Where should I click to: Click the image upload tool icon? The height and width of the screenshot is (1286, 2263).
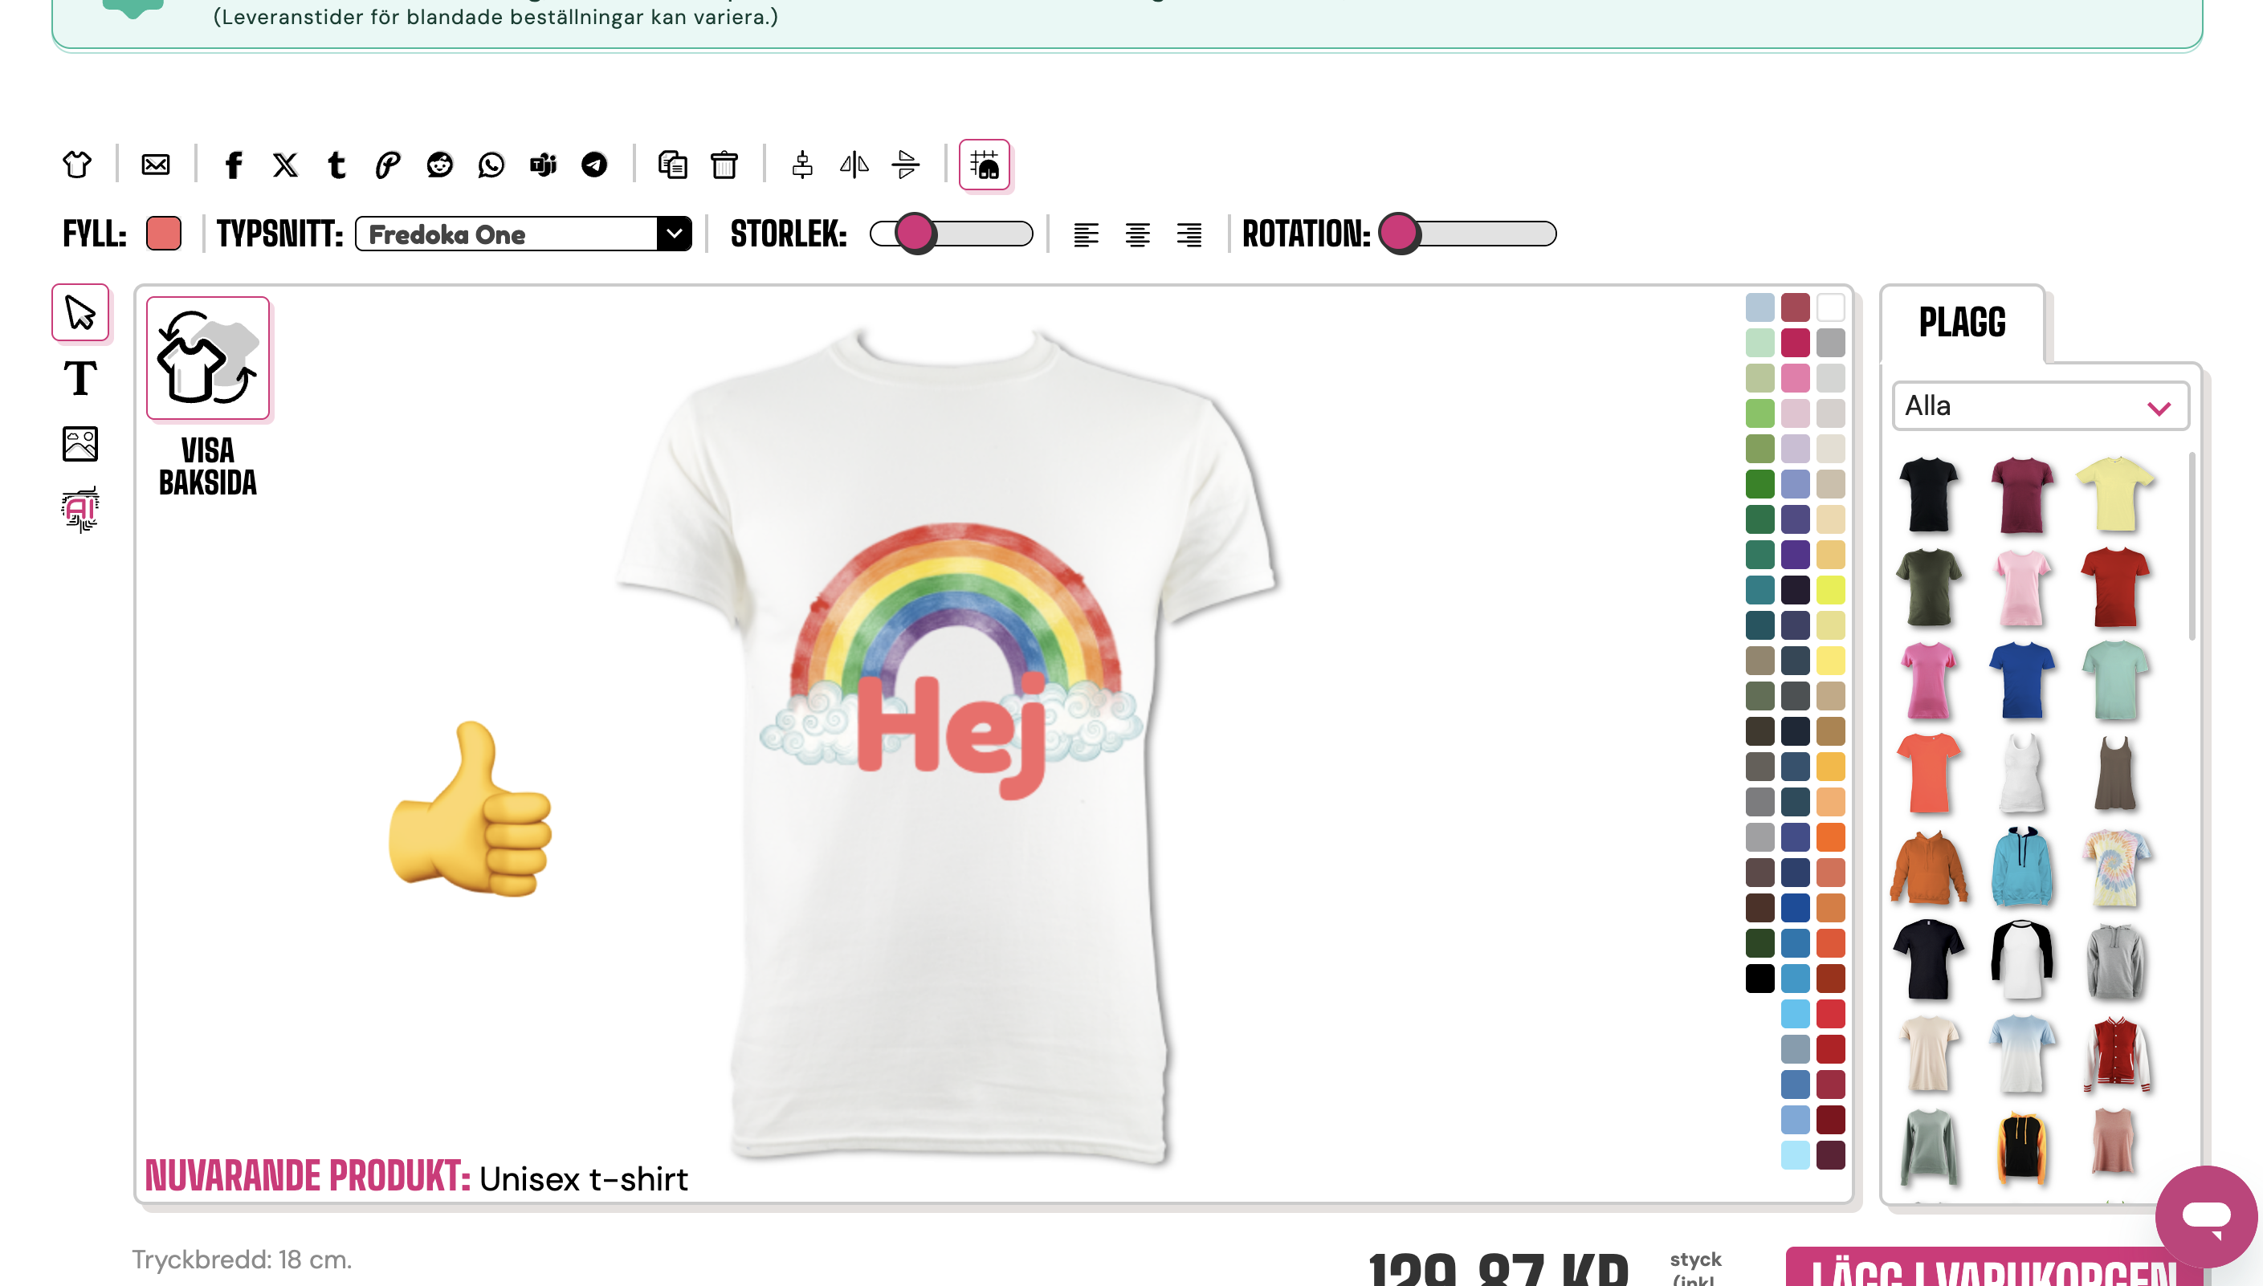80,444
